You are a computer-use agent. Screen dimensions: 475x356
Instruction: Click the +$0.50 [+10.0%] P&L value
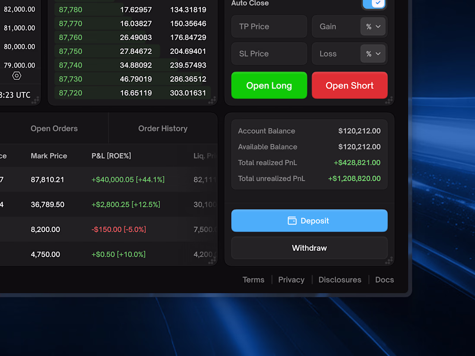(x=118, y=254)
